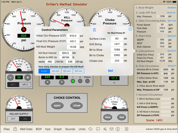Image resolution: width=178 pixels, height=133 pixels.
Task: Edit Bit to Choke strokes field
Action: [x=117, y=55]
